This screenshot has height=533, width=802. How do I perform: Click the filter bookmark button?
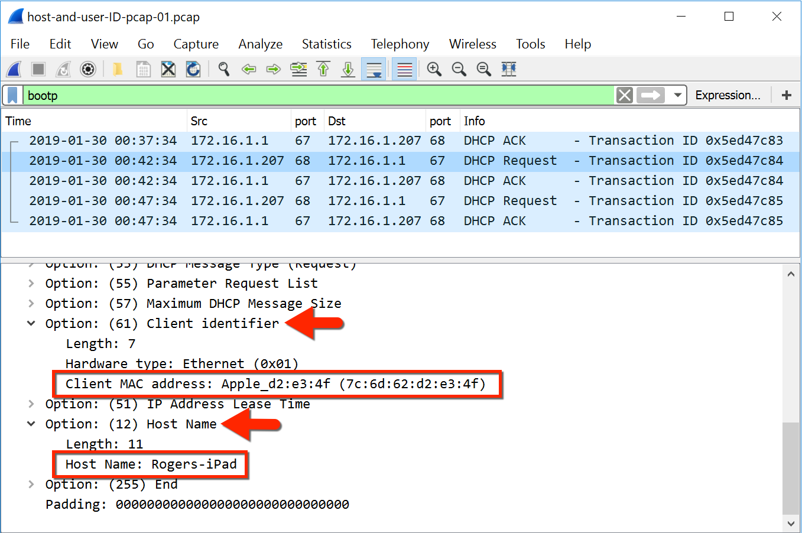pos(12,95)
